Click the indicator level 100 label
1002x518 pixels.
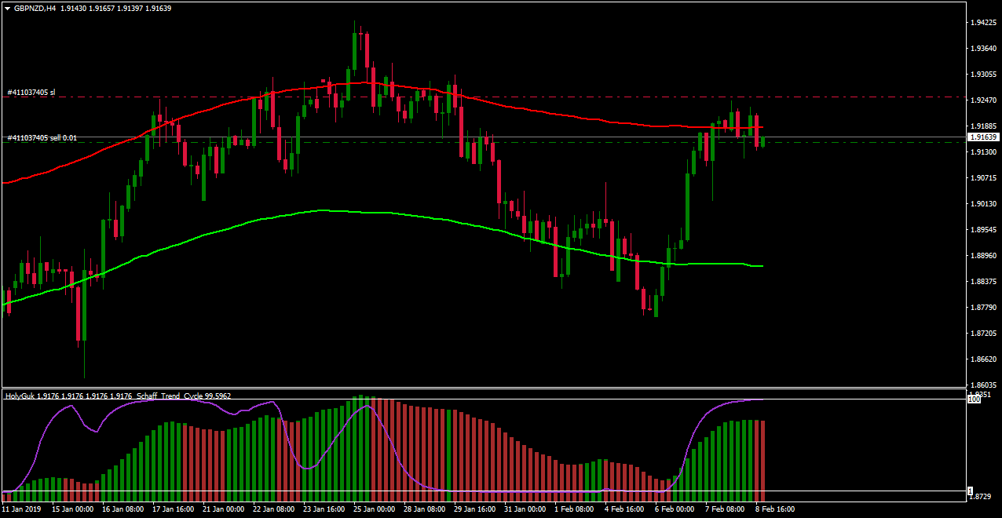[x=973, y=400]
